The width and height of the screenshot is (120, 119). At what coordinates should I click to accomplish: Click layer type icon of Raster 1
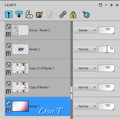point(8,103)
